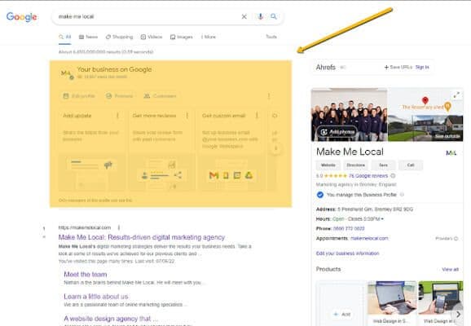The width and height of the screenshot is (471, 326).
Task: Expand the map with expand icon
Action: [456, 95]
